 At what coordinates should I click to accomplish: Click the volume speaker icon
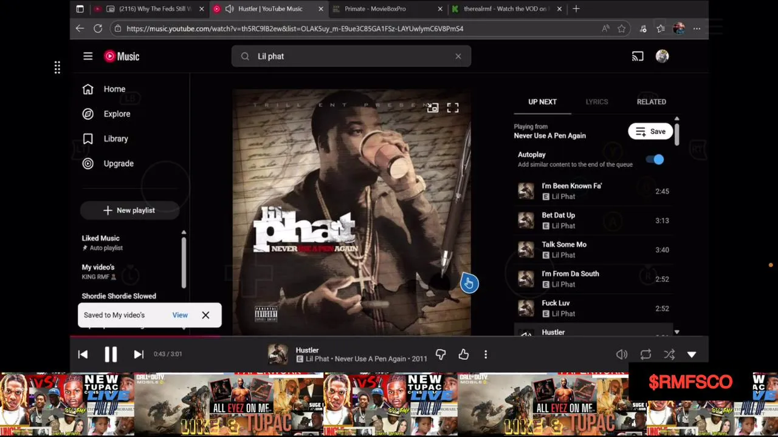(622, 354)
